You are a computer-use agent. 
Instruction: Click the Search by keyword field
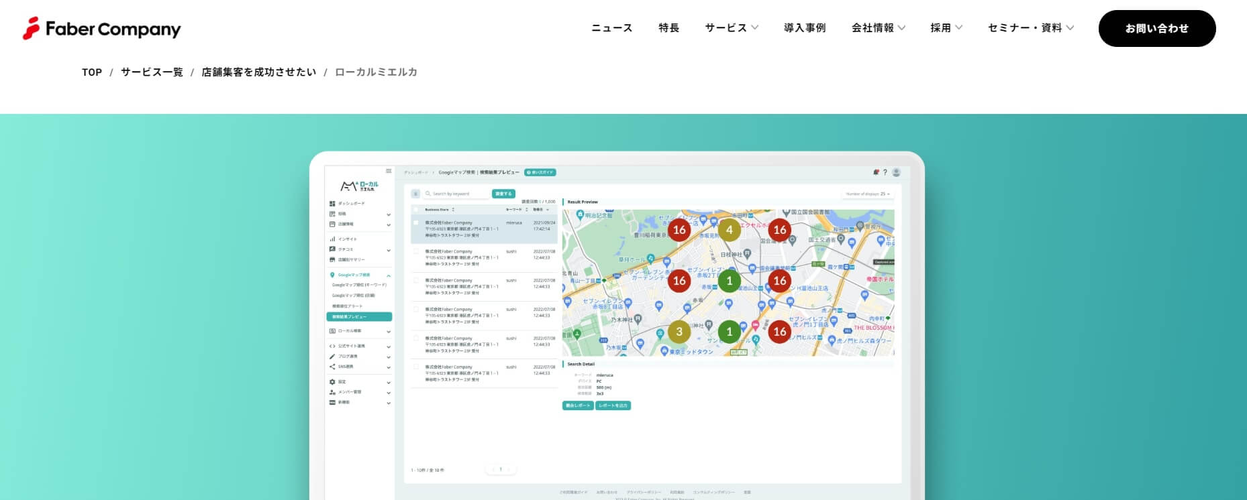coord(456,194)
